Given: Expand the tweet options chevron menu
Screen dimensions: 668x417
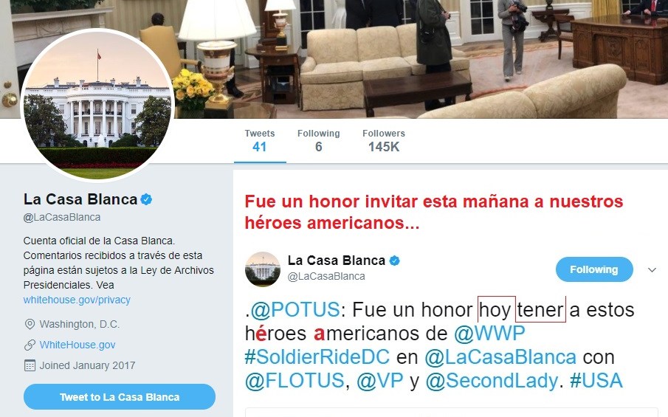Looking at the screenshot, I should [652, 270].
